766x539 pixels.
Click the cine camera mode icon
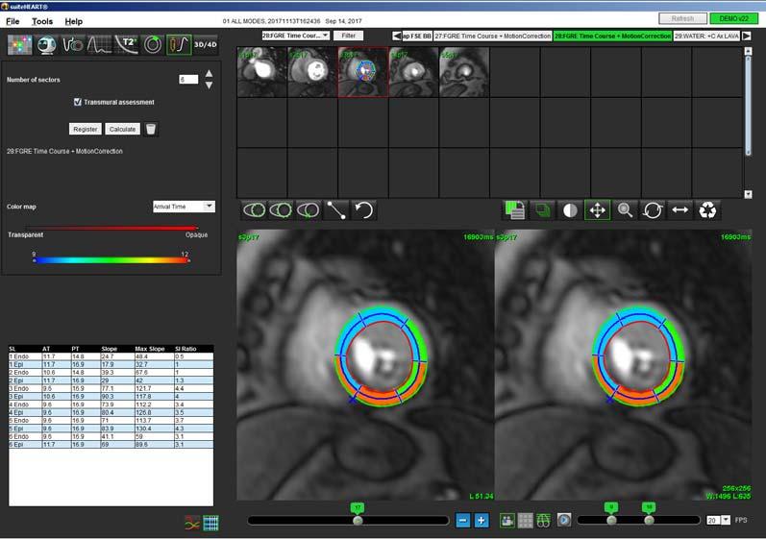[507, 521]
